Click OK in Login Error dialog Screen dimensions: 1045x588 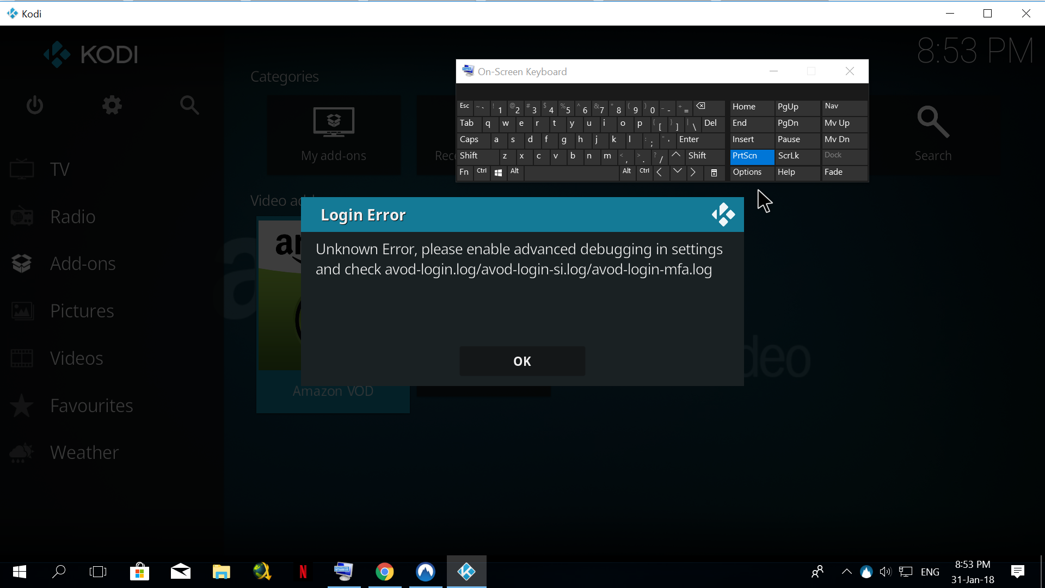point(522,361)
